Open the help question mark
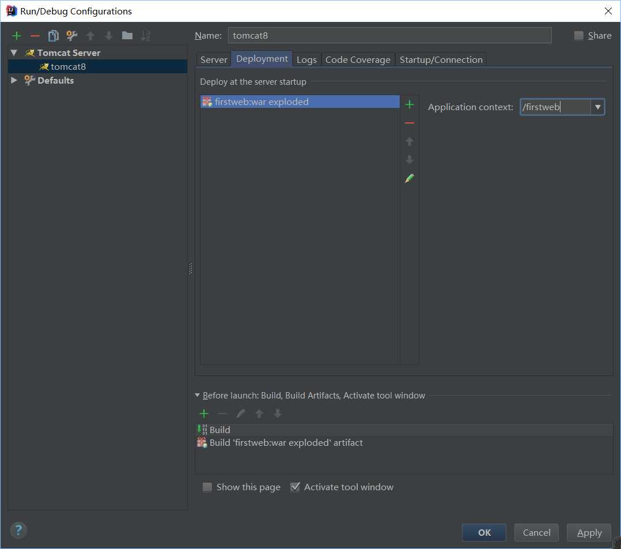Image resolution: width=621 pixels, height=549 pixels. pos(18,530)
